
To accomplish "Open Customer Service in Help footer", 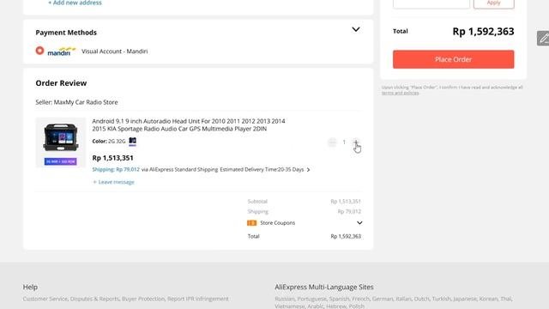I will coord(45,299).
